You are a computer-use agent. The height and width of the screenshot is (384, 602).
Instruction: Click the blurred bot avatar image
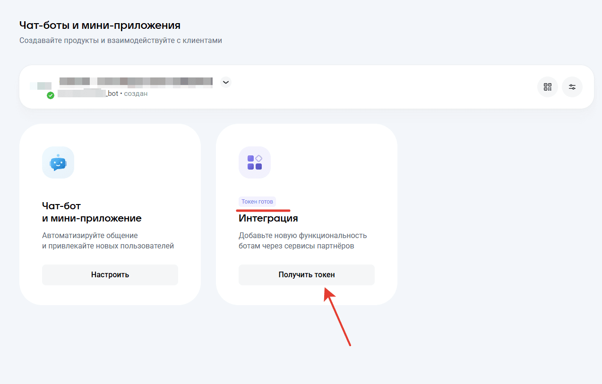41,86
